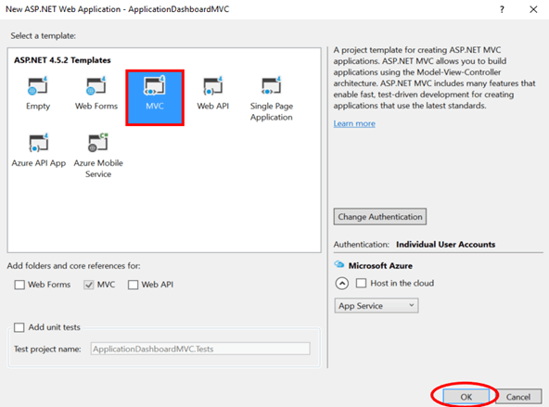Check the Host in the cloud option

point(361,283)
